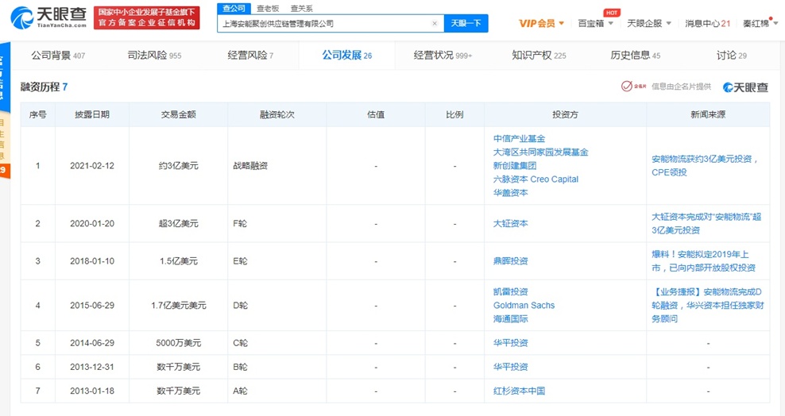Select the amount cell 1.5亿美元
The image size is (785, 416).
click(178, 261)
